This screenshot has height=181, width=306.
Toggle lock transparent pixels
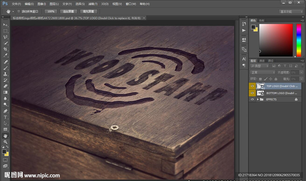[260, 79]
